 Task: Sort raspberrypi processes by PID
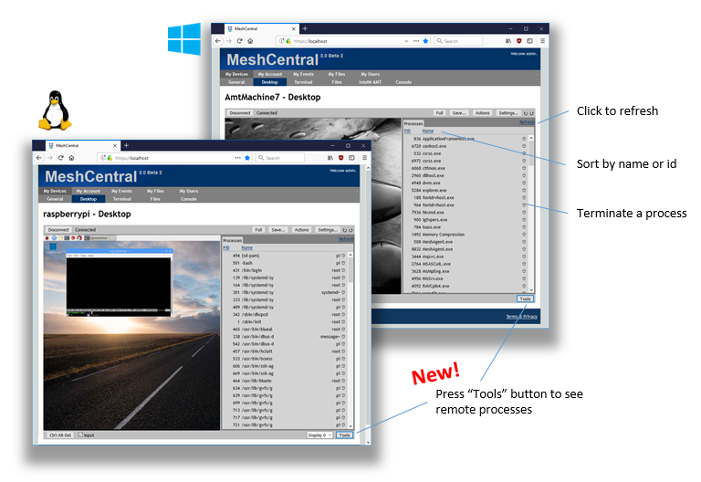coord(226,247)
